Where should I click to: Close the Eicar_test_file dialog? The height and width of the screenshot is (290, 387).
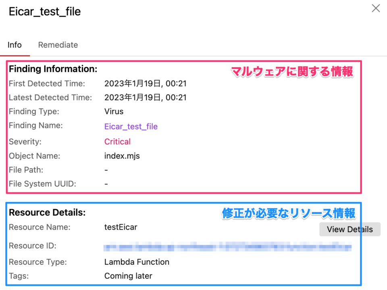375,8
